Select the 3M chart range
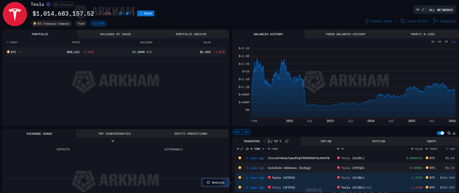Image resolution: width=459 pixels, height=193 pixels. tap(446, 42)
